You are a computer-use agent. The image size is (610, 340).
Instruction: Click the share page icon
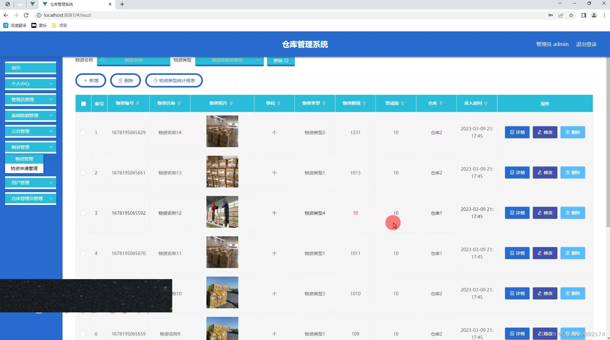[561, 15]
